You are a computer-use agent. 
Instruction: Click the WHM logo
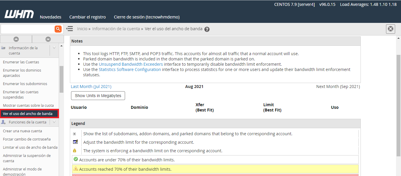pos(19,14)
